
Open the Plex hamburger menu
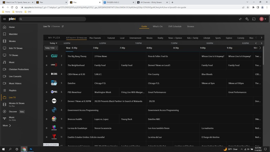point(5,19)
